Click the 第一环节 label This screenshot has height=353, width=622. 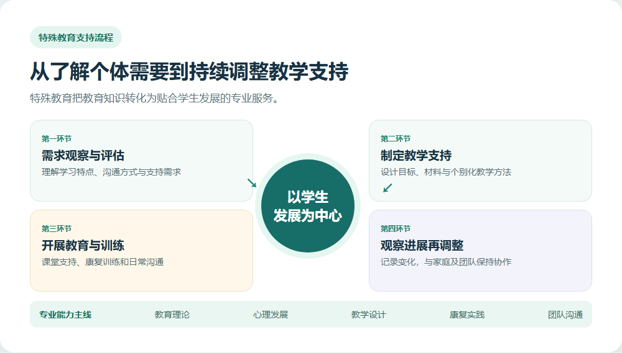click(x=57, y=138)
